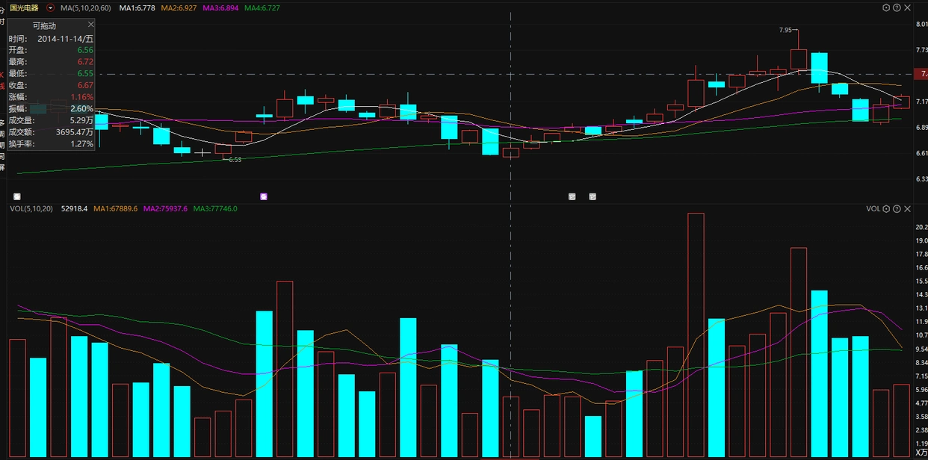Open the 多周期同屏 multi-period view tab

pos(2,143)
